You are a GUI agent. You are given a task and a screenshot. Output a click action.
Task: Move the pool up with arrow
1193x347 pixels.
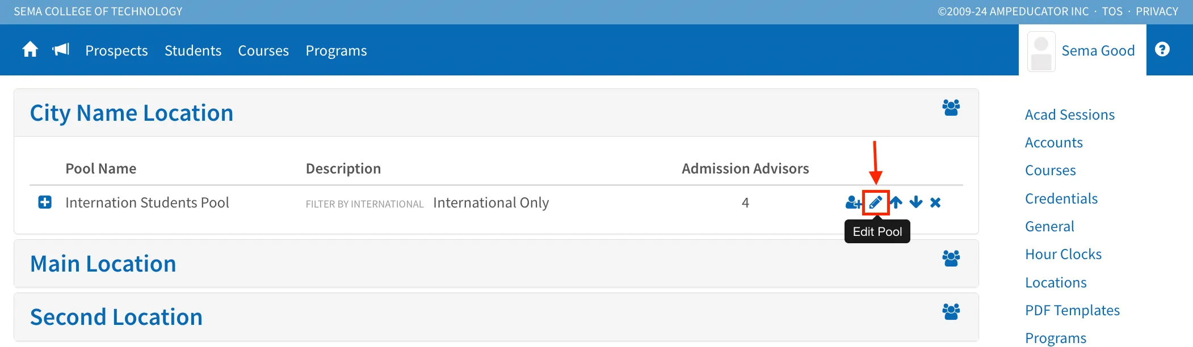pos(896,202)
